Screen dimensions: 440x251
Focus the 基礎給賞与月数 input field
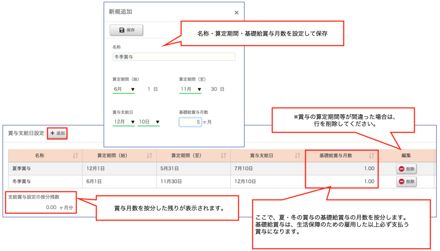tap(189, 122)
